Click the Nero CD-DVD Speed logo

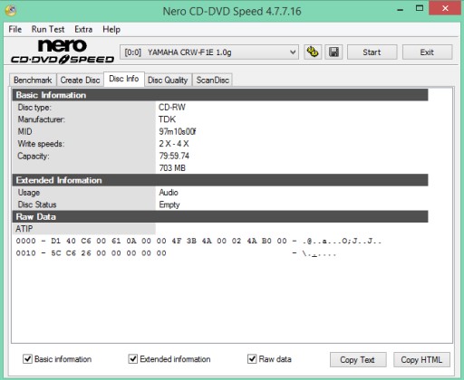coord(63,52)
